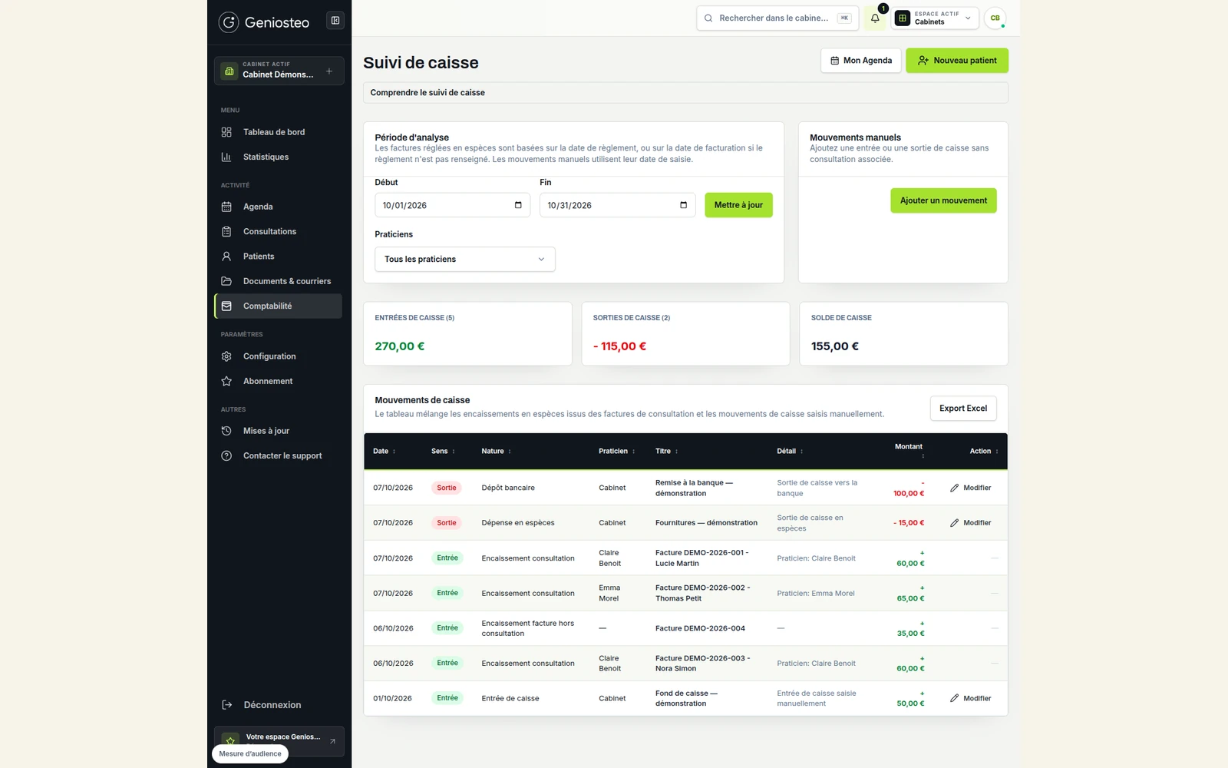Viewport: 1228px width, 768px height.
Task: Open the Tous les praticiens dropdown
Action: tap(465, 259)
